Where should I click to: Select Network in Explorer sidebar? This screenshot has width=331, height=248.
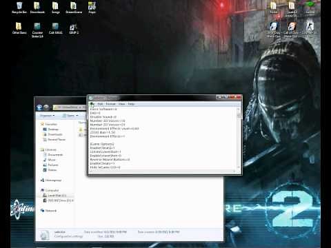click(49, 211)
